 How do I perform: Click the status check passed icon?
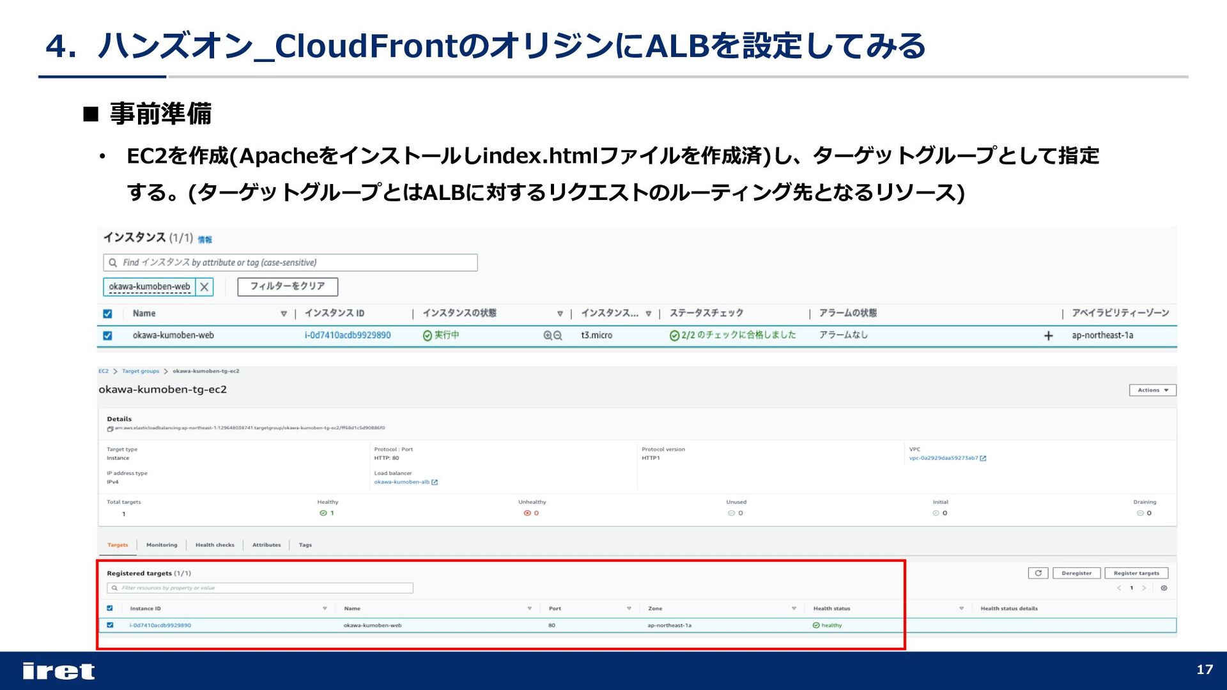point(674,335)
